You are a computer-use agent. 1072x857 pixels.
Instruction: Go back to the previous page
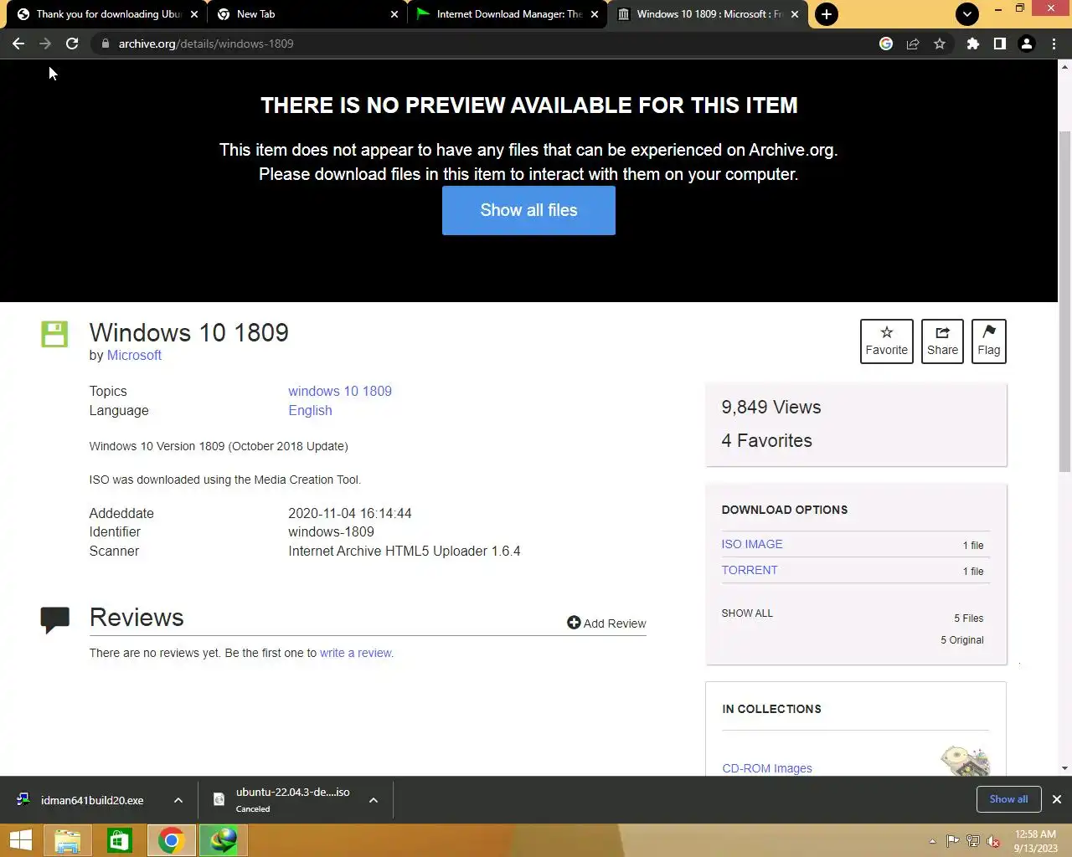(x=18, y=44)
